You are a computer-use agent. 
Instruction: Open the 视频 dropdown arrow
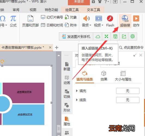tap(102, 25)
